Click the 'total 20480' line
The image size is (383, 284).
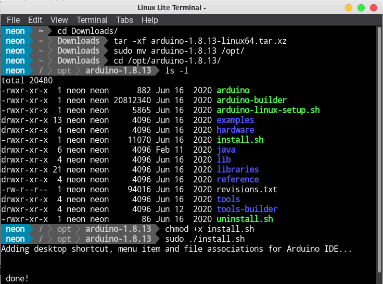[27, 80]
